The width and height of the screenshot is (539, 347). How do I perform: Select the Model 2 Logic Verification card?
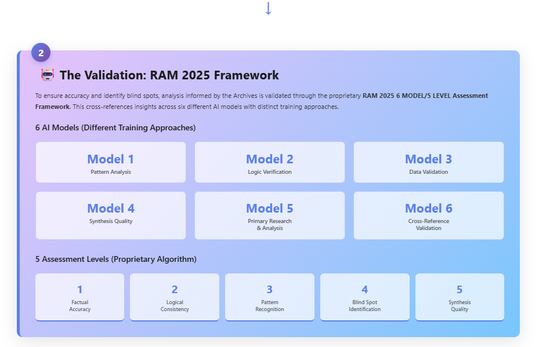(x=270, y=162)
